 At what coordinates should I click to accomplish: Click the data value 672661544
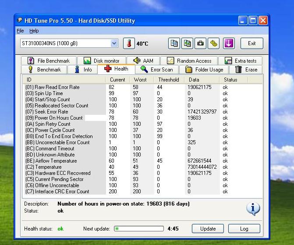(199, 161)
